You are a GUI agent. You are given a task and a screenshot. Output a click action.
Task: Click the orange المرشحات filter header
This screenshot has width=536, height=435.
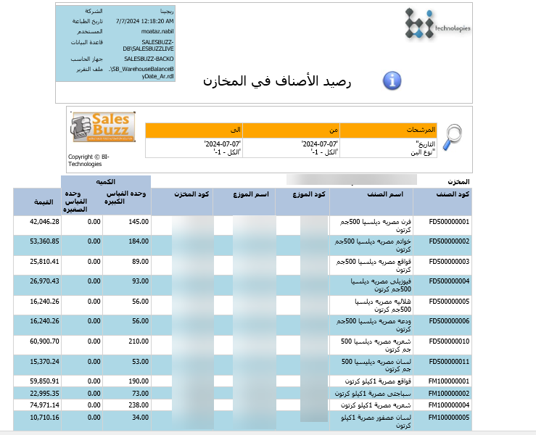point(389,130)
